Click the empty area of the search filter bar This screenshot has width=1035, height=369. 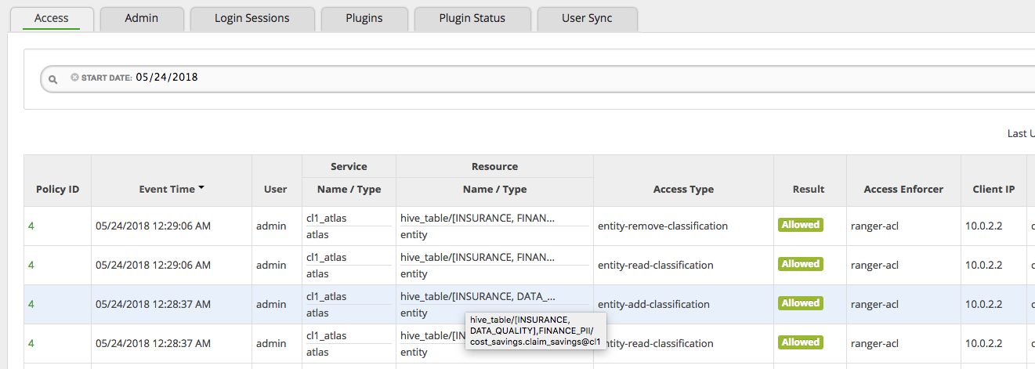[x=588, y=78]
